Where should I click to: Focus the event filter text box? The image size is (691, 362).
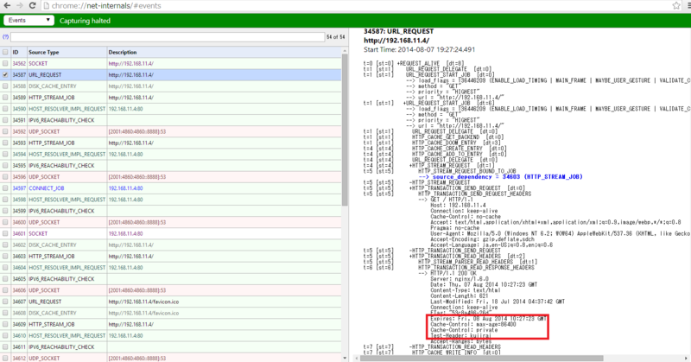tap(168, 37)
